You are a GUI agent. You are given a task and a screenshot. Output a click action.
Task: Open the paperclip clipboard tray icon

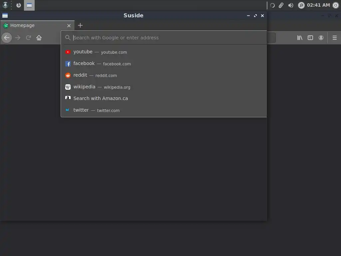click(x=281, y=5)
